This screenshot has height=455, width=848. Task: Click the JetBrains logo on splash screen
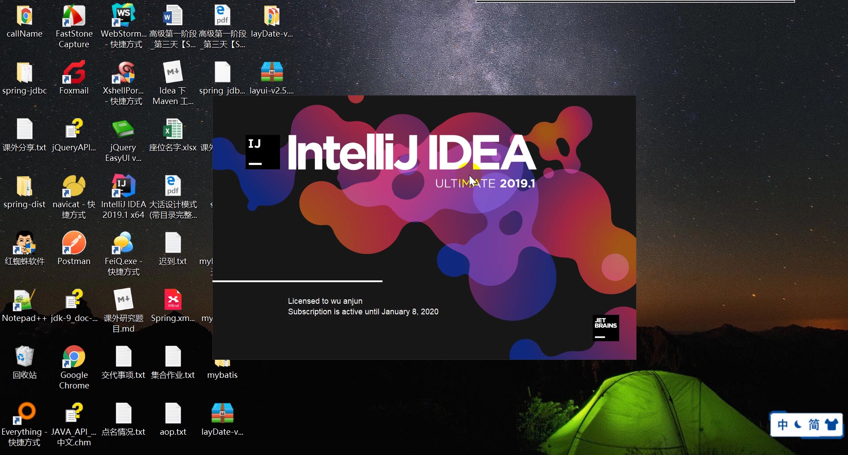(x=606, y=328)
